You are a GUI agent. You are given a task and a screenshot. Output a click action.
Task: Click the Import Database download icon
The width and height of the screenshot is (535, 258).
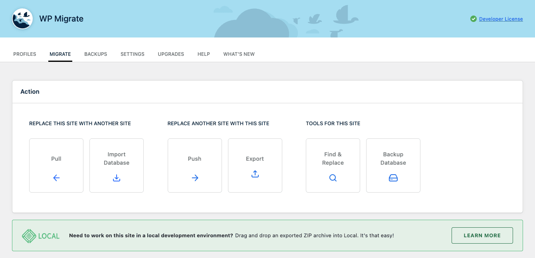click(117, 178)
